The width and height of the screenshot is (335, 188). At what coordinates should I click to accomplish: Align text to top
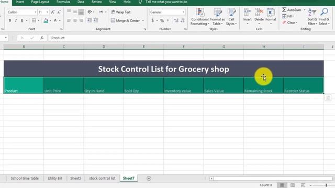coord(69,11)
